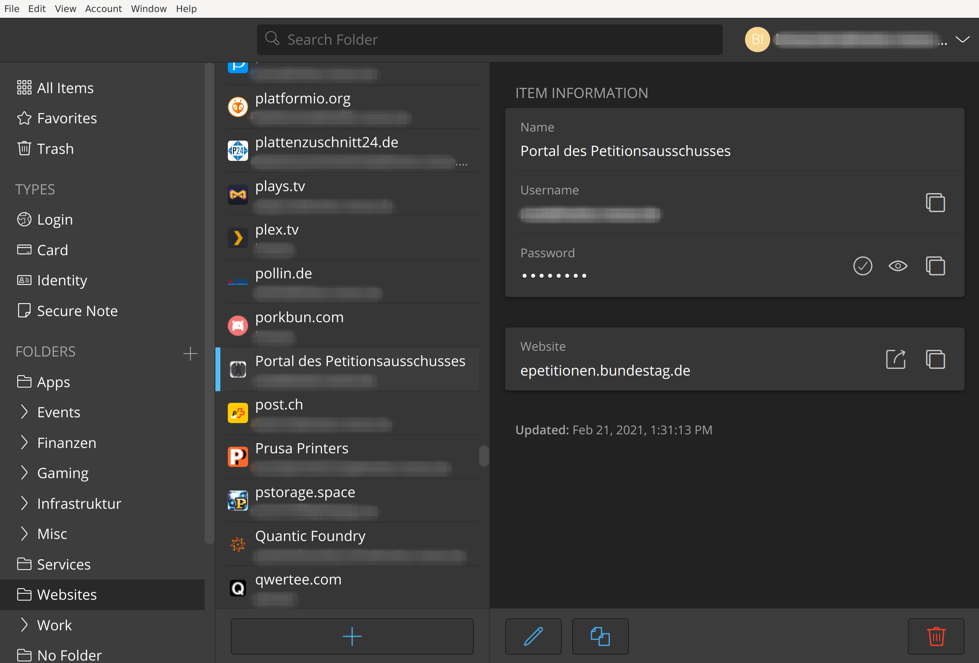
Task: Click the porkbun.com pink icon
Action: [x=238, y=326]
